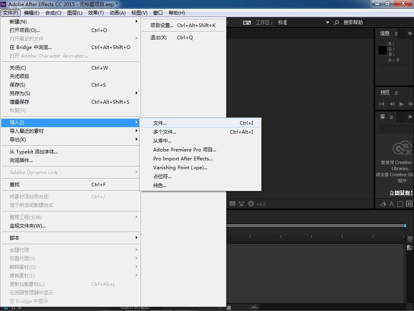Screen dimensions: 414x311
Task: Click the zoom in mountains icon in timeline footer
Action: 254,307
